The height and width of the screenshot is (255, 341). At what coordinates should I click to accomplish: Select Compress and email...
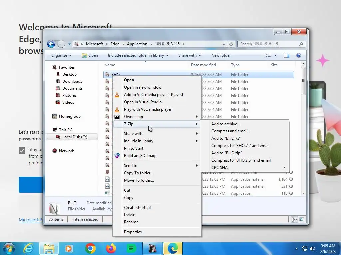point(244,131)
